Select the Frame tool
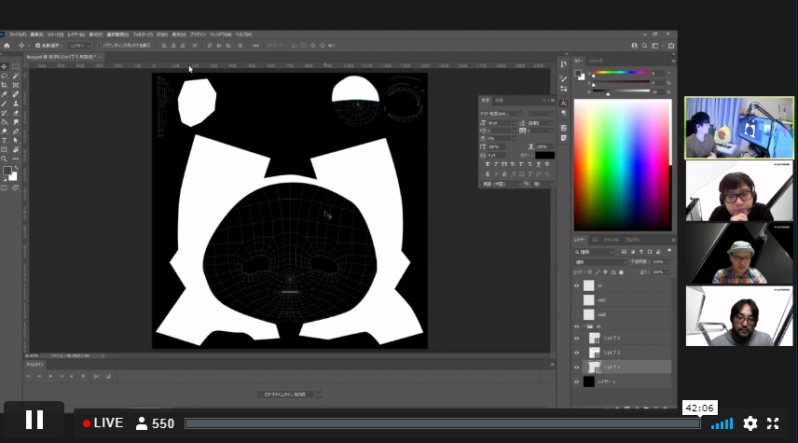 click(16, 85)
